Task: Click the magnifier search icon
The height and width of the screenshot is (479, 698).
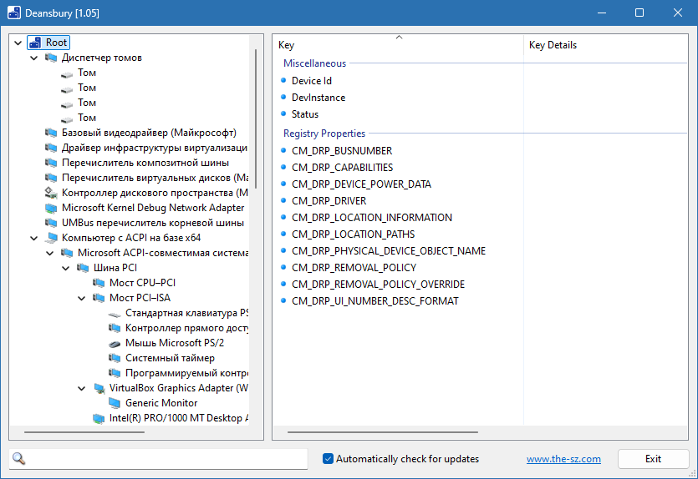Action: (18, 459)
